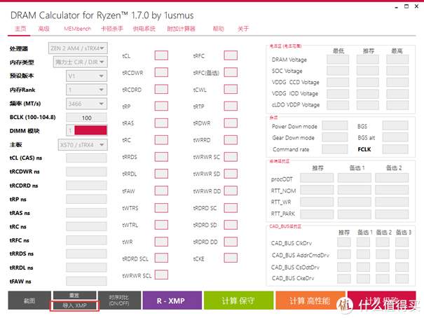
Task: Click the tRCDRD timing value box
Action: [161, 89]
